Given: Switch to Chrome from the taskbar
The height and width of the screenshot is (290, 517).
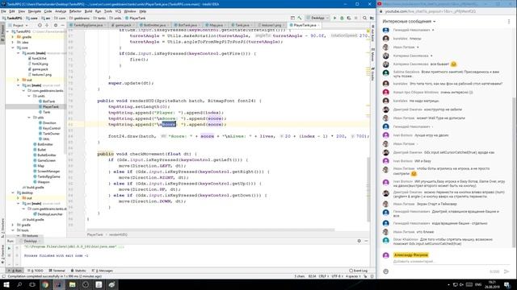Looking at the screenshot, I should pyautogui.click(x=45, y=284).
